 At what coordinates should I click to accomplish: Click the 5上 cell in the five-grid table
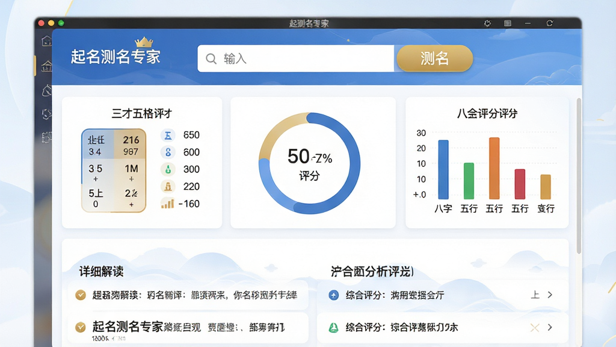96,193
